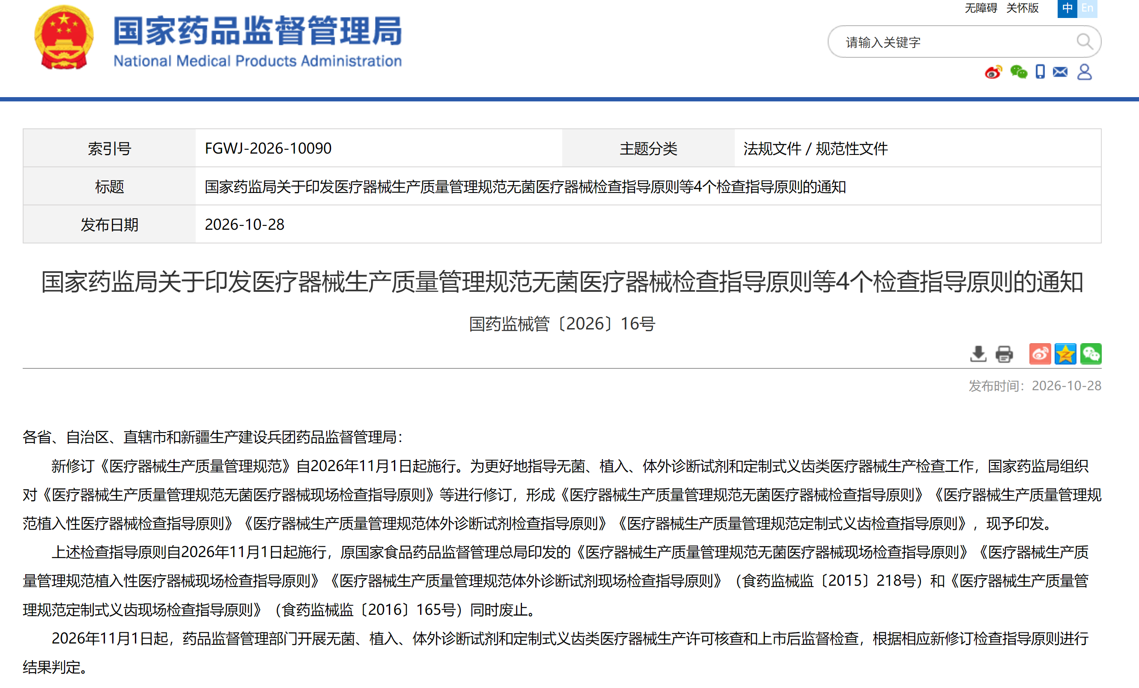
Task: Share the article via the green WeChat button
Action: pos(1091,354)
